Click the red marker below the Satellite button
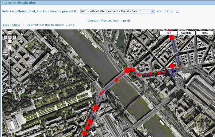 click(x=172, y=38)
